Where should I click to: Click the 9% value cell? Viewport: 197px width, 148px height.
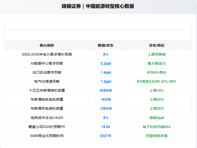point(106,118)
